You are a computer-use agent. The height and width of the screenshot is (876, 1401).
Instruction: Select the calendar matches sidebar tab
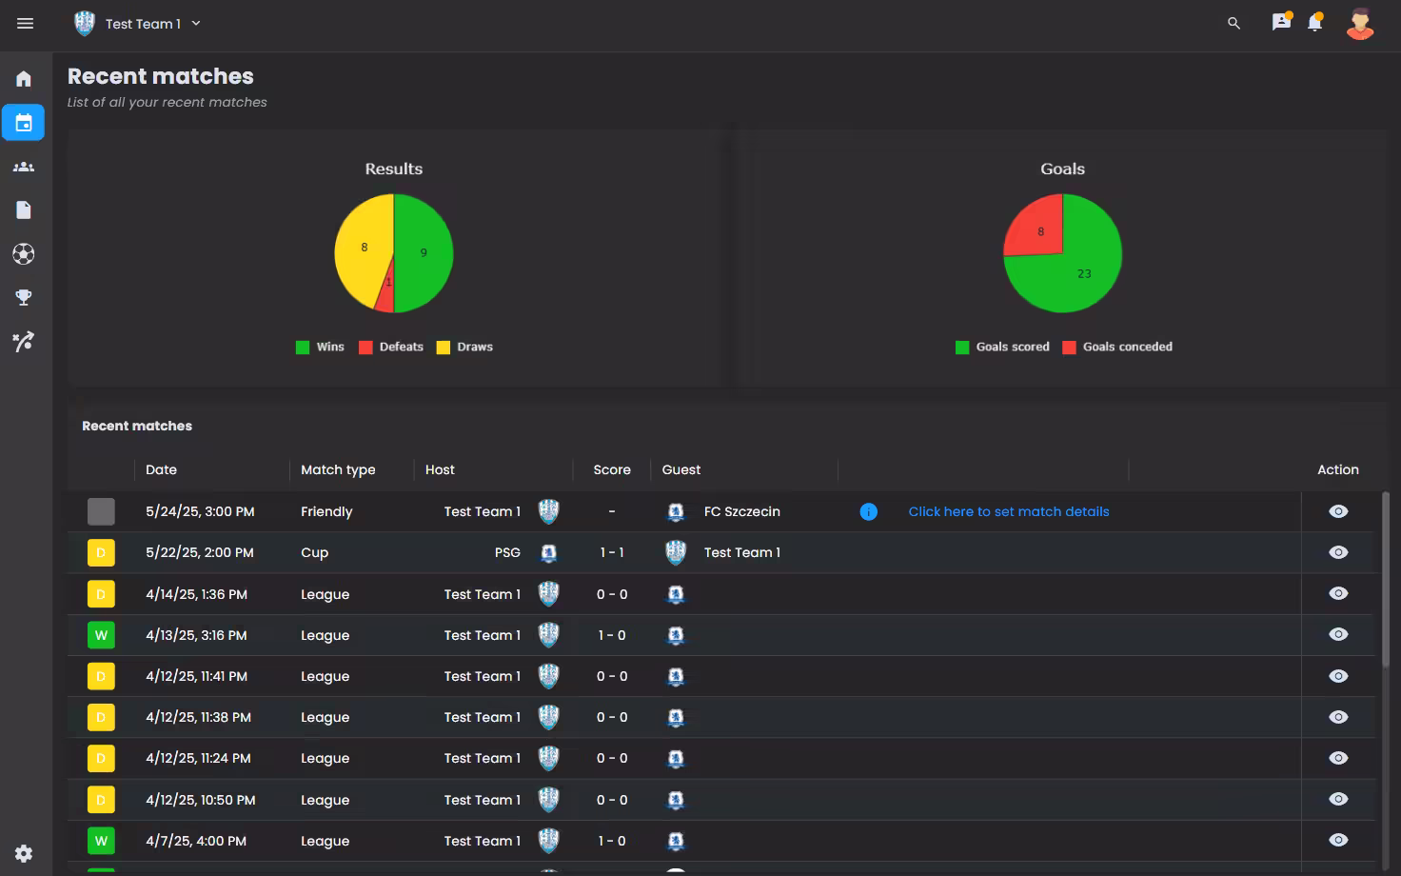[x=24, y=123]
